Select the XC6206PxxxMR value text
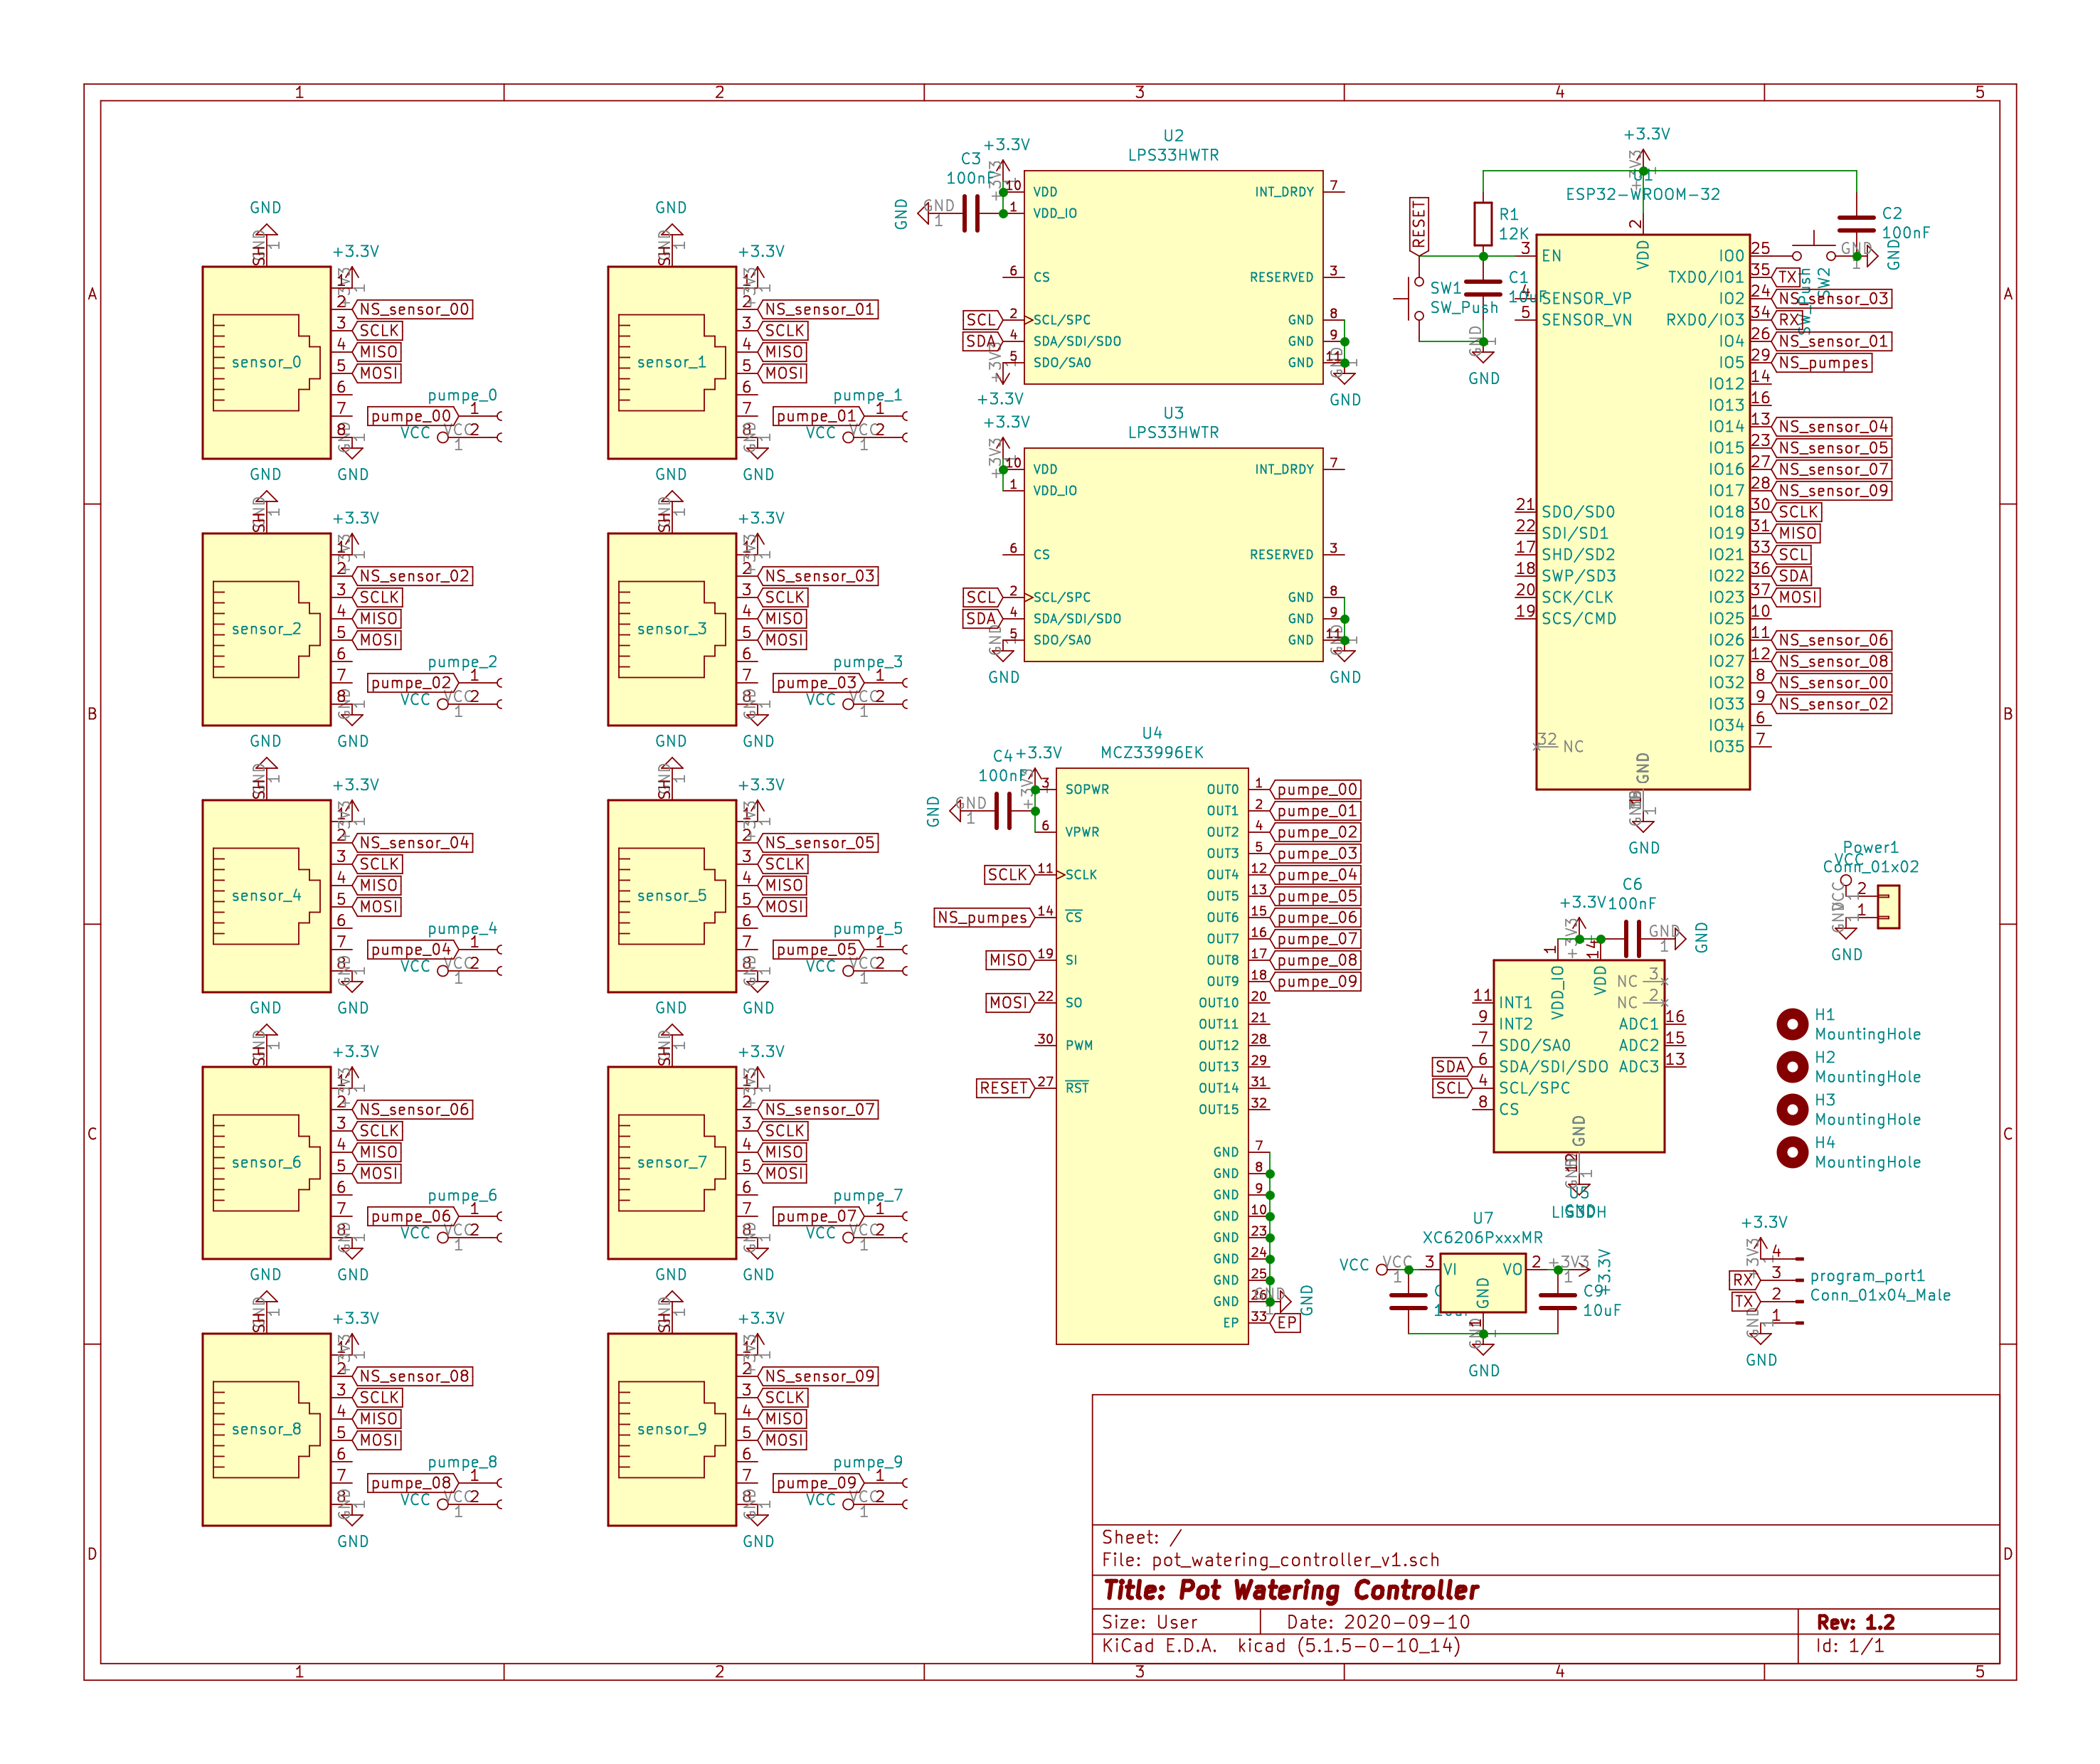Viewport: 2100px width, 1764px height. pyautogui.click(x=1483, y=1237)
